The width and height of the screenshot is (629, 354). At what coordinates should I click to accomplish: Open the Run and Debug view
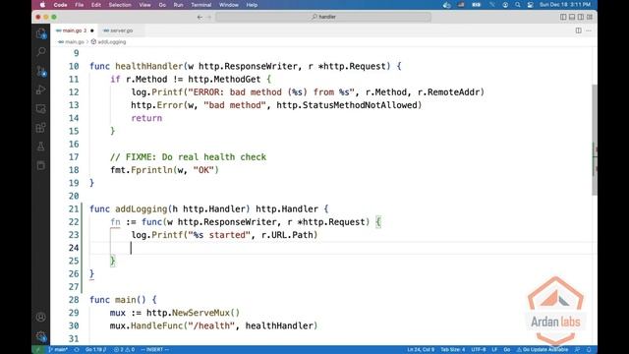(x=41, y=89)
